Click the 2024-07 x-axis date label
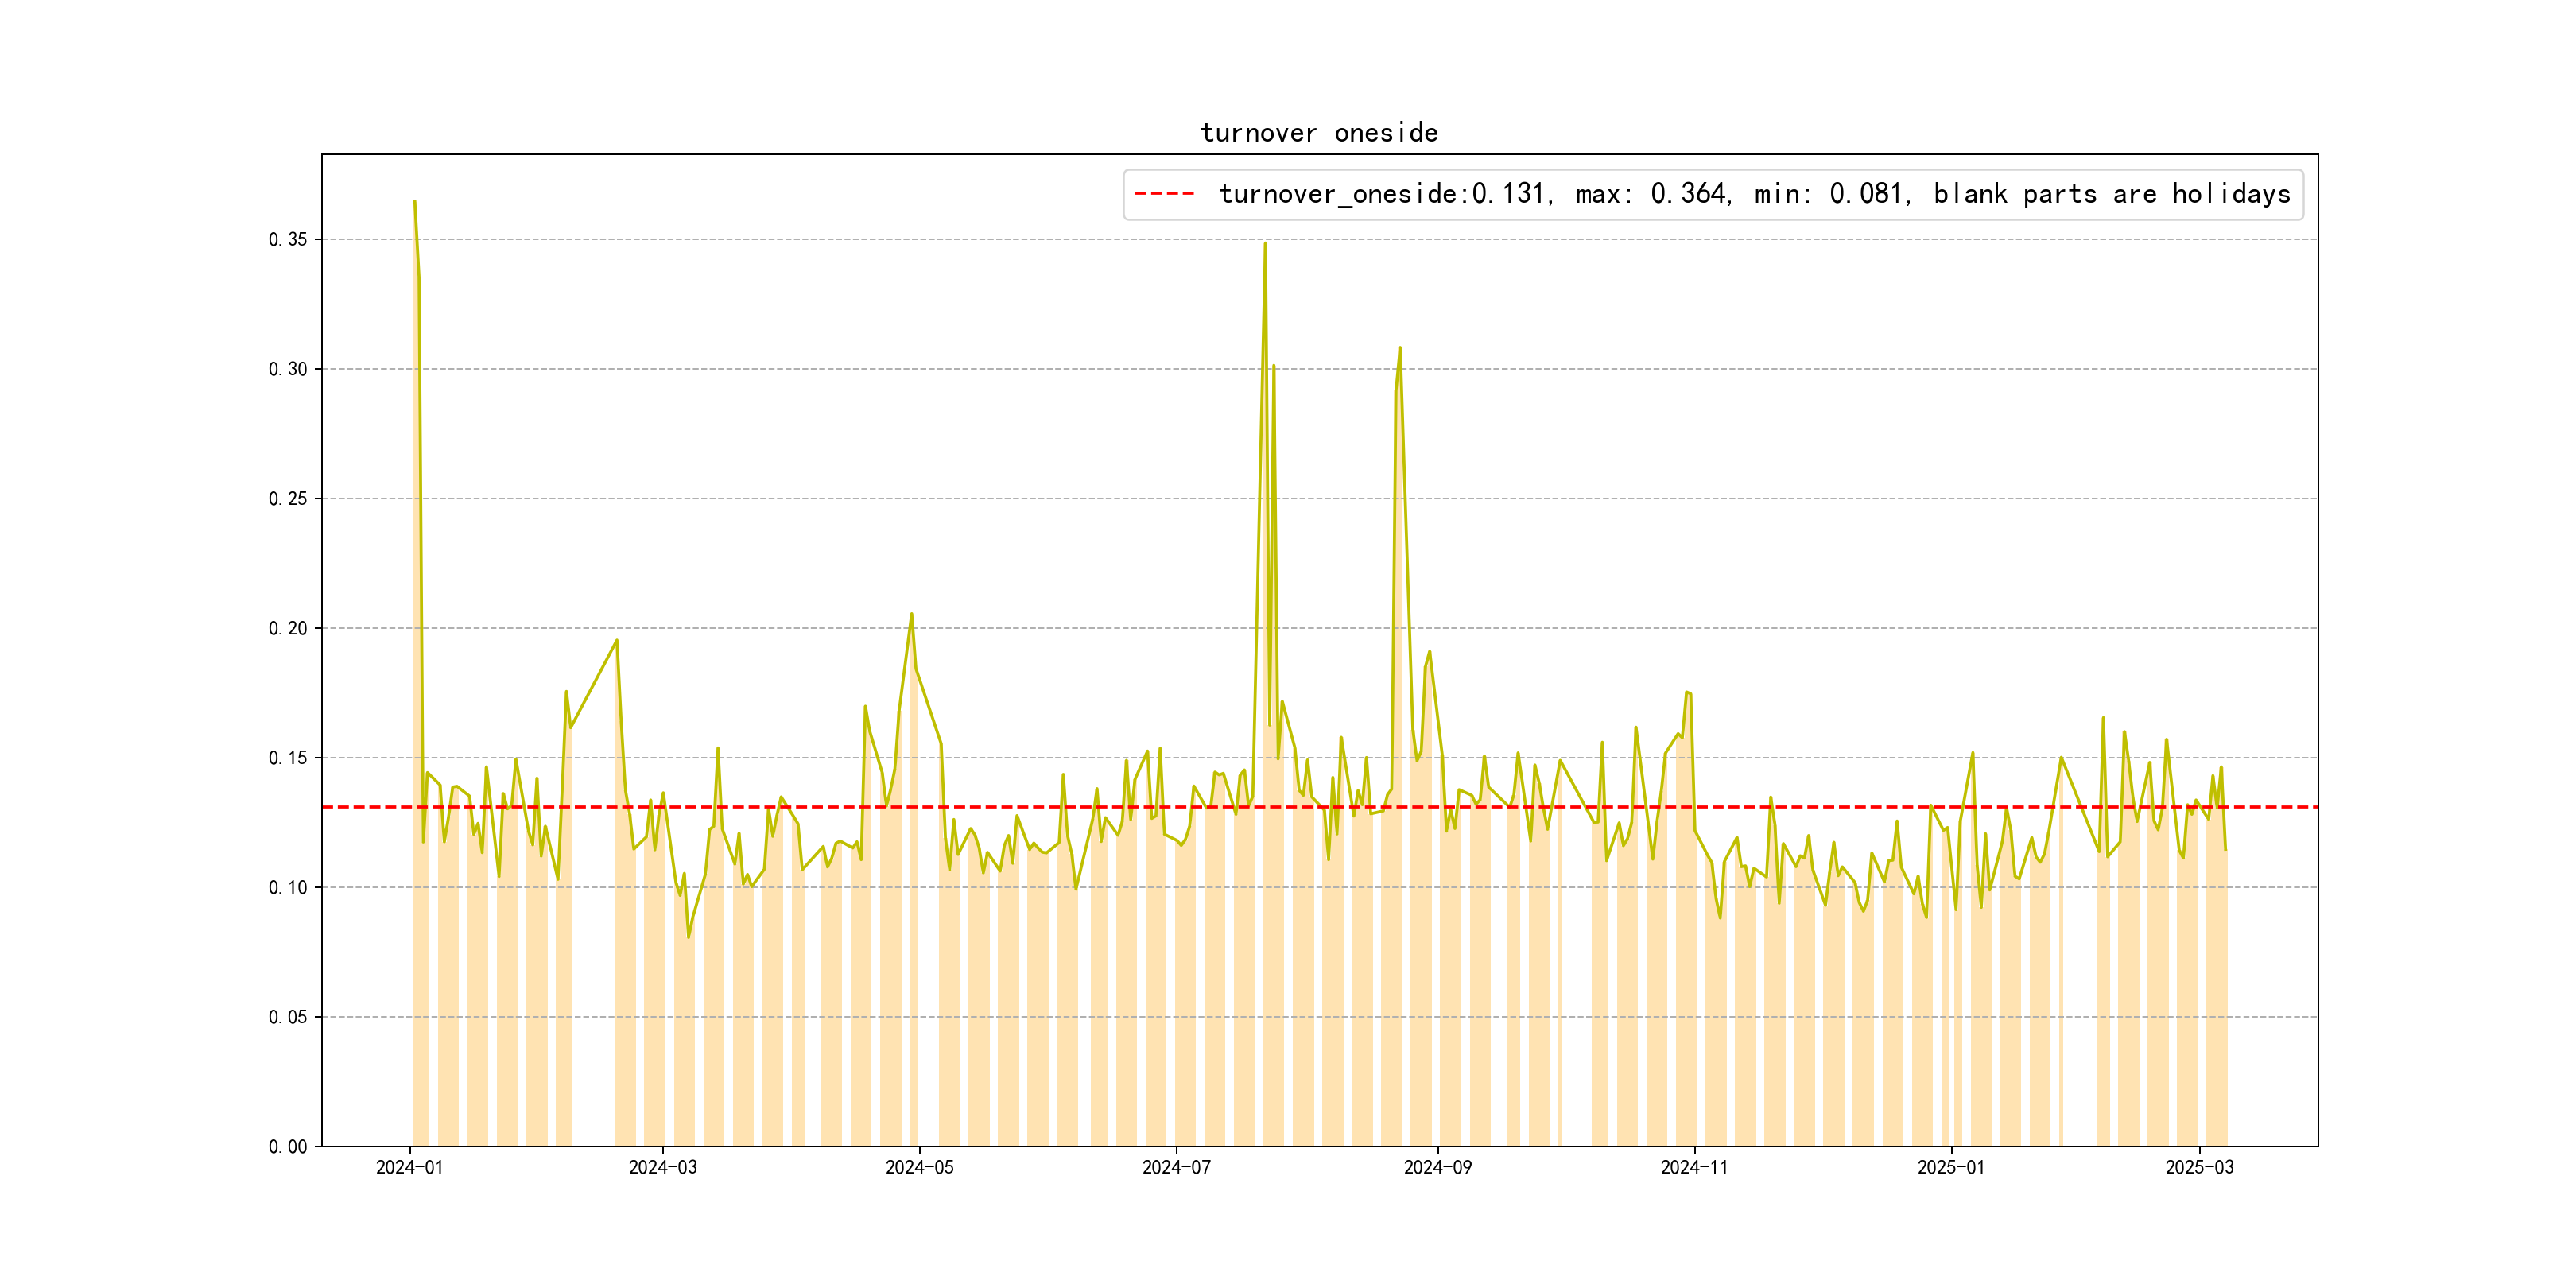Screen dimensions: 2576x1288 pos(1176,1168)
